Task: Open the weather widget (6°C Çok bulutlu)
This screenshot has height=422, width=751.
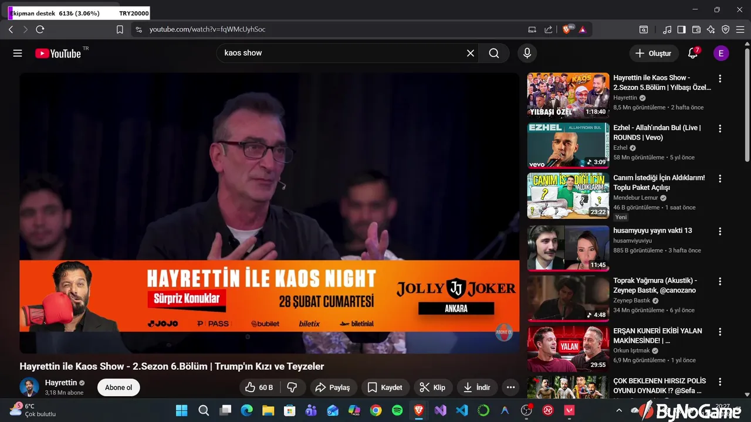Action: (32, 410)
